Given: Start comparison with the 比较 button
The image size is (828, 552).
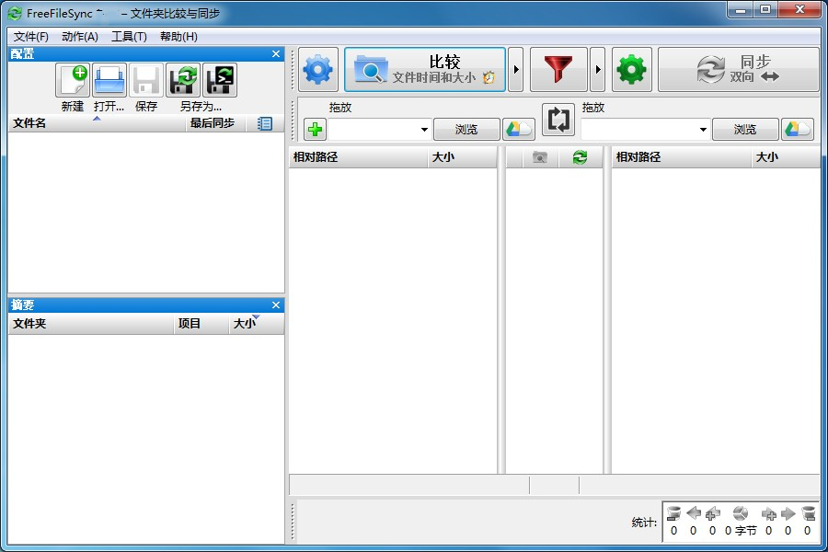Looking at the screenshot, I should [x=425, y=69].
